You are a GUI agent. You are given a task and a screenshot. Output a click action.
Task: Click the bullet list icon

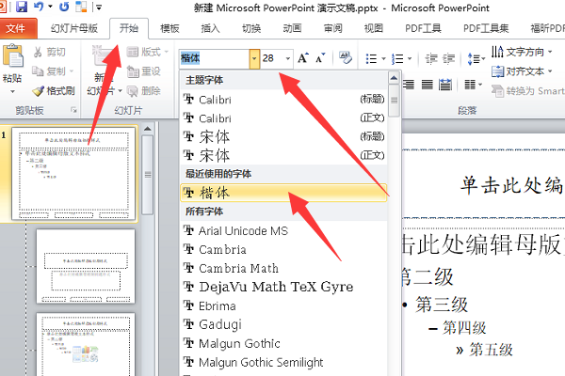pos(371,58)
